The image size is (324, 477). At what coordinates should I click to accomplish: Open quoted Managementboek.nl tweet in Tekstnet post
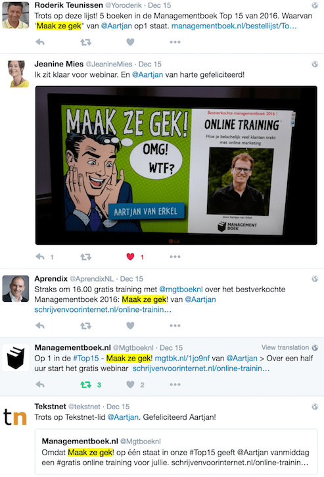click(176, 452)
